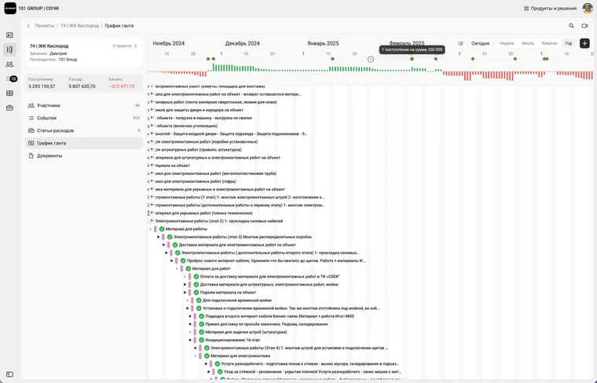This screenshot has width=597, height=383.
Task: Toggle green check on Материал для работы
Action: coord(162,229)
